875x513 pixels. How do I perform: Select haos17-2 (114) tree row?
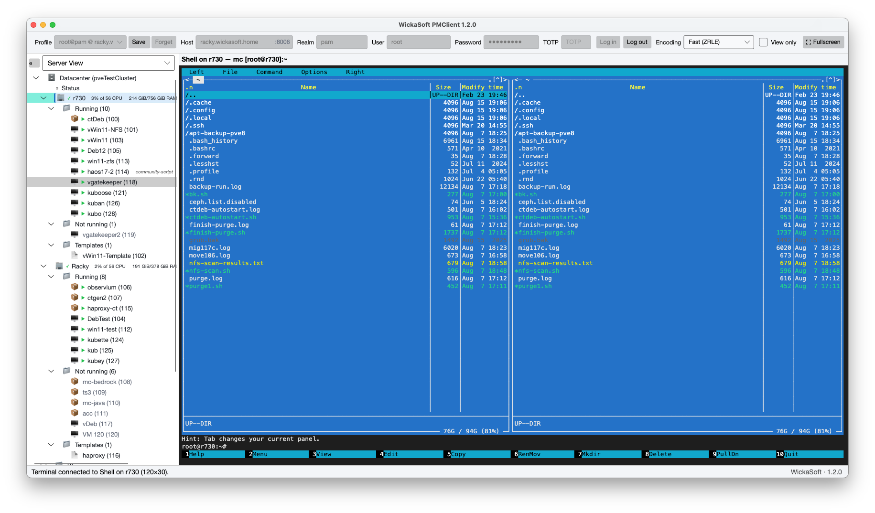(102, 171)
